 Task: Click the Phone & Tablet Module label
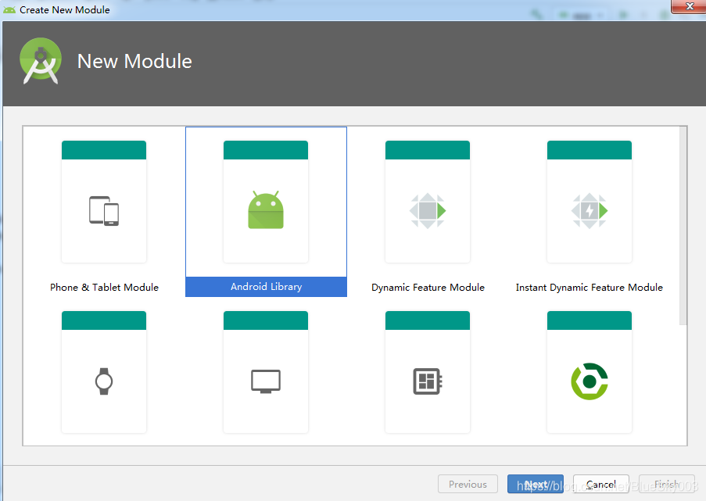(104, 287)
